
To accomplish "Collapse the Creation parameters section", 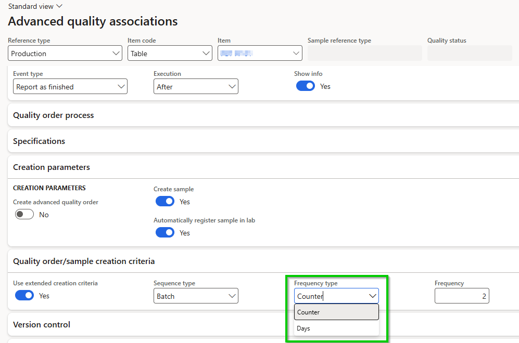I will point(51,167).
